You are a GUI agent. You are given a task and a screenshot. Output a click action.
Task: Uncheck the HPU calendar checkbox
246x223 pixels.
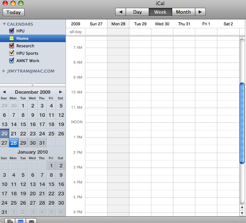click(12, 31)
